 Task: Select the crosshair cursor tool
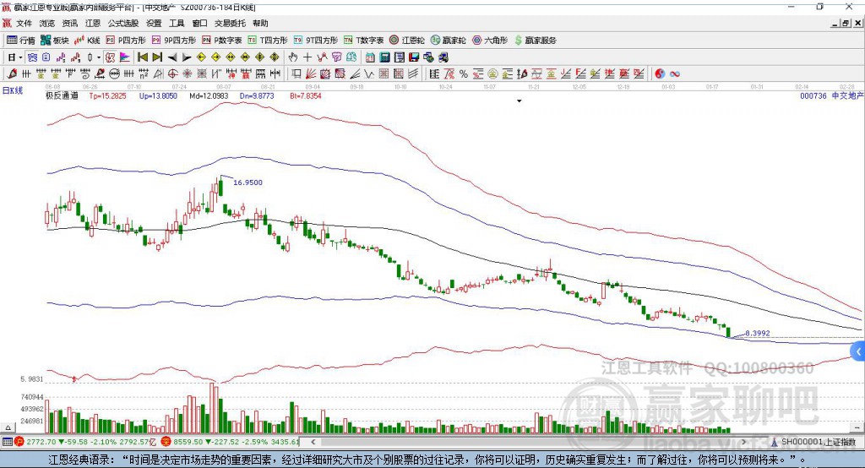[307, 57]
